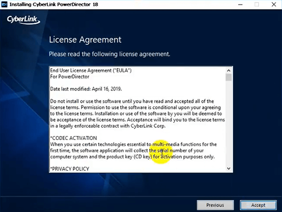Image resolution: width=282 pixels, height=212 pixels.
Task: Click the "*PRIVACY POLICY" heading
Action: pos(70,169)
